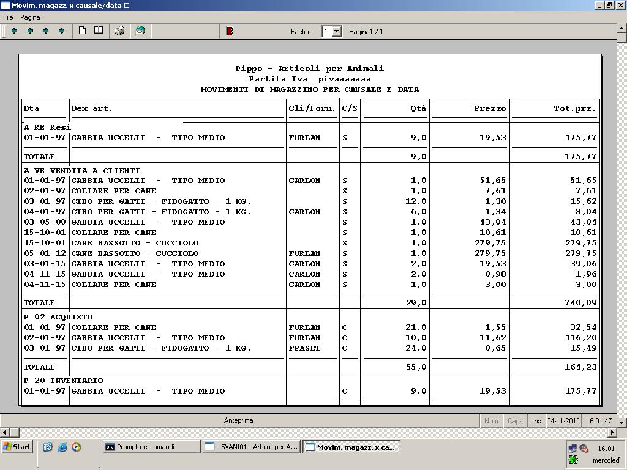Click date 05-01-12 in the report
This screenshot has width=627, height=470.
[44, 253]
